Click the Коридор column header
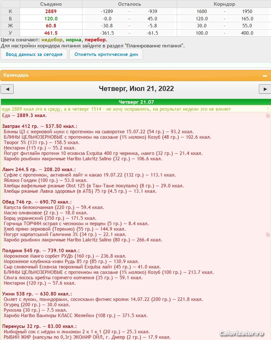 pos(225,4)
